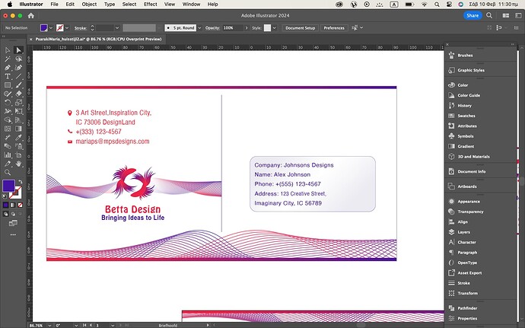Open the artboard number dropdown

click(x=113, y=325)
